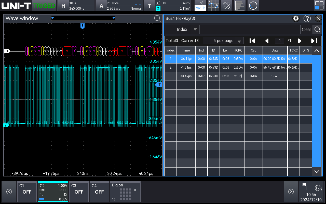Go to next page of decode table

300,41
